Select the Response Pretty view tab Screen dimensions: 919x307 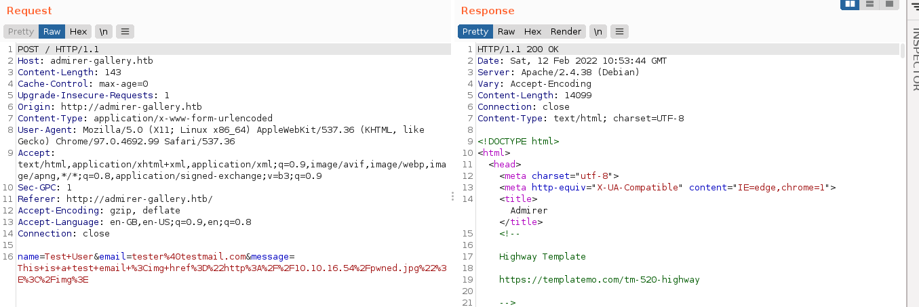(x=475, y=32)
